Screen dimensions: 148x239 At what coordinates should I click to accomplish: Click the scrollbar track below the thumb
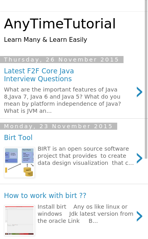(146, 198)
